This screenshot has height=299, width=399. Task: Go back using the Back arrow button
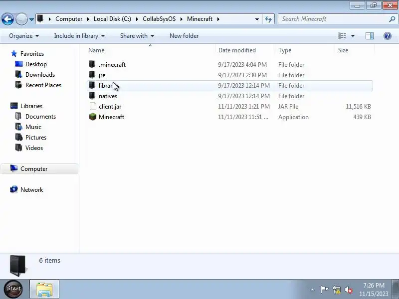click(x=7, y=19)
